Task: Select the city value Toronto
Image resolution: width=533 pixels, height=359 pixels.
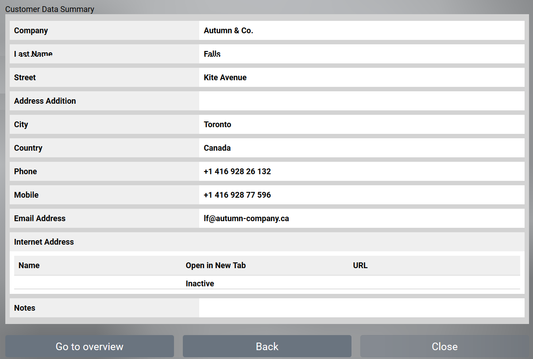Action: [217, 125]
